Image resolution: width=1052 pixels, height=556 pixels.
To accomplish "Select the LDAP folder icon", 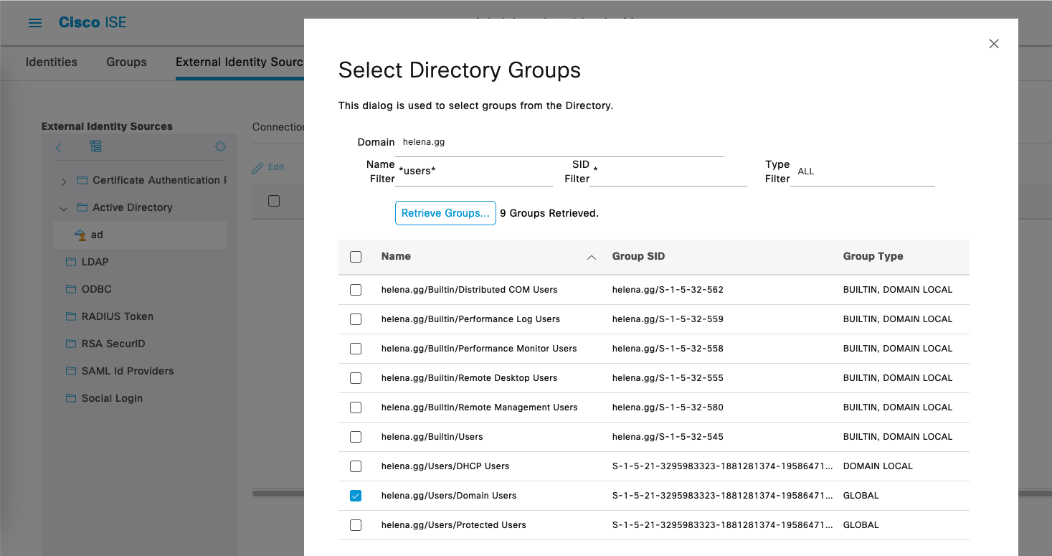I will [x=71, y=262].
